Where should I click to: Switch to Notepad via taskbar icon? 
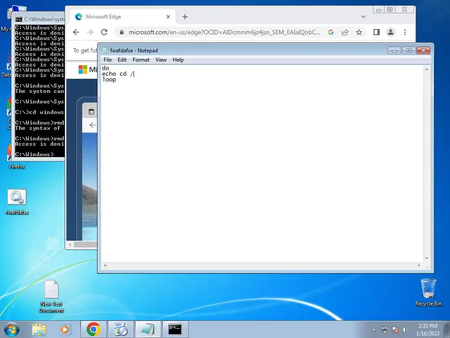tap(148, 329)
